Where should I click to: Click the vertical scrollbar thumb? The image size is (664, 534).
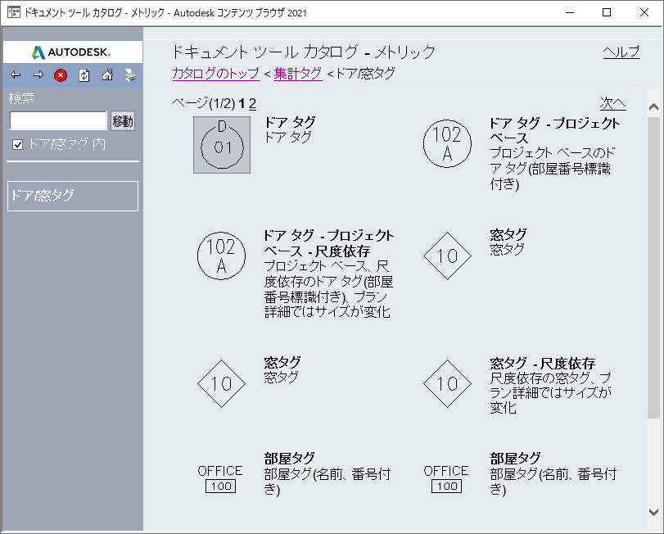point(654,268)
